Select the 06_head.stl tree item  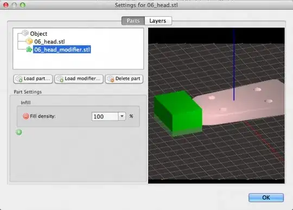coord(49,41)
